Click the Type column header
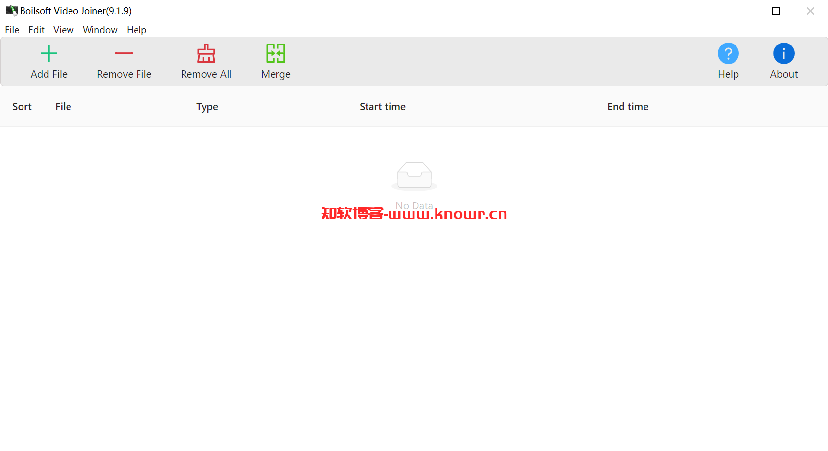Screen dimensions: 828x451 207,107
